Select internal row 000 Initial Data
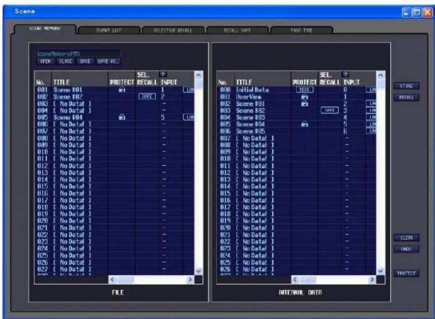The width and height of the screenshot is (435, 319). click(x=296, y=90)
